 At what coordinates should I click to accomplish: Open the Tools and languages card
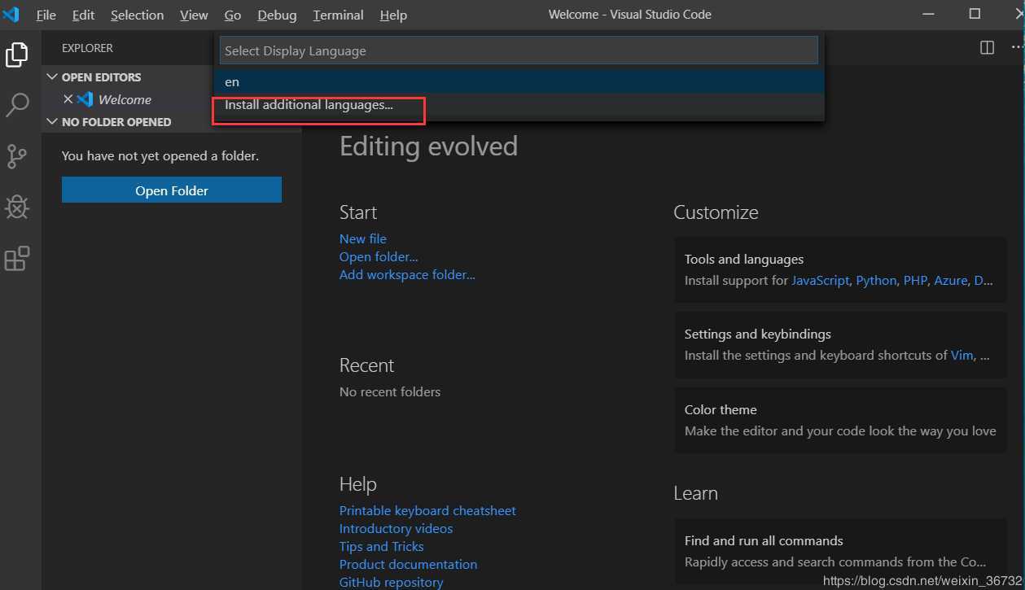pos(840,269)
